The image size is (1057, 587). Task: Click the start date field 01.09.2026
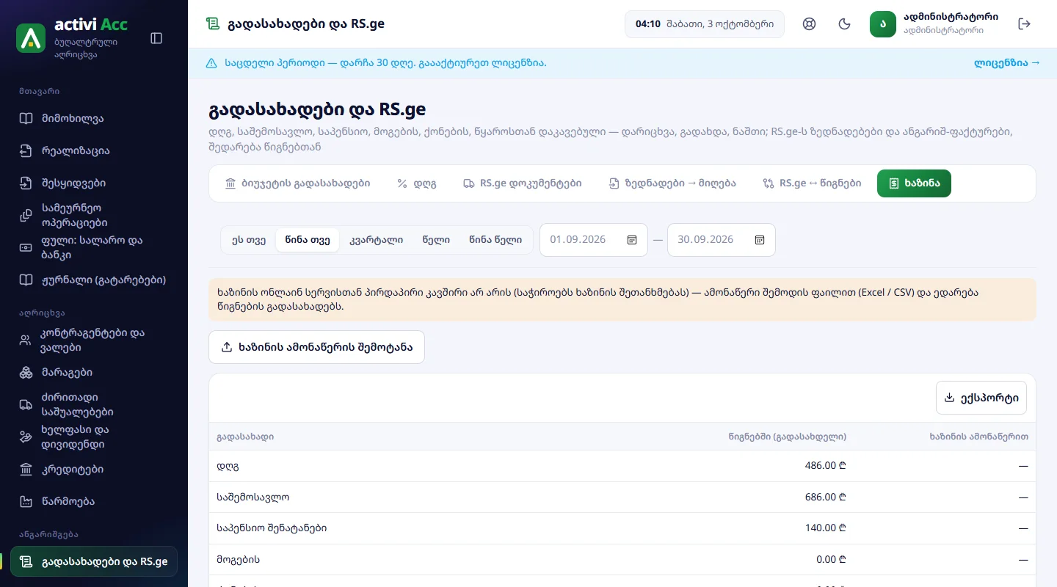(594, 240)
